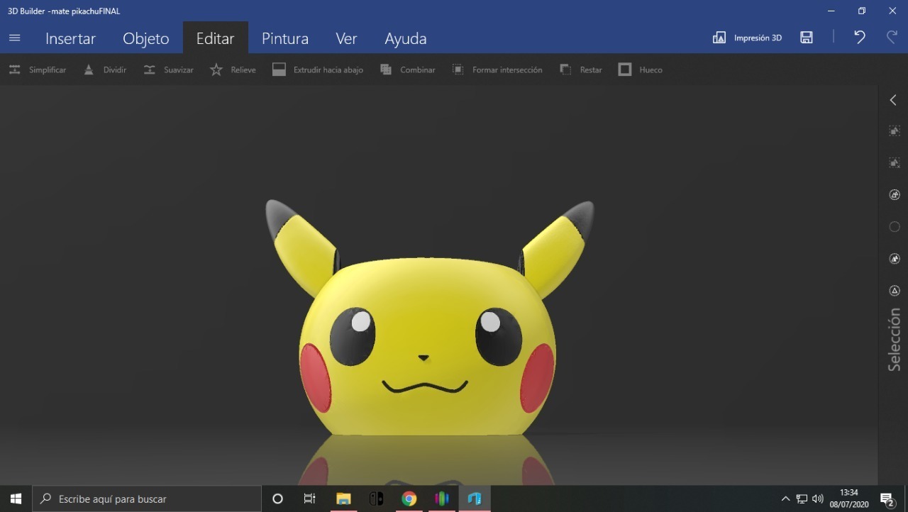Select the Simplificar tool
The height and width of the screenshot is (512, 908).
[x=37, y=69]
